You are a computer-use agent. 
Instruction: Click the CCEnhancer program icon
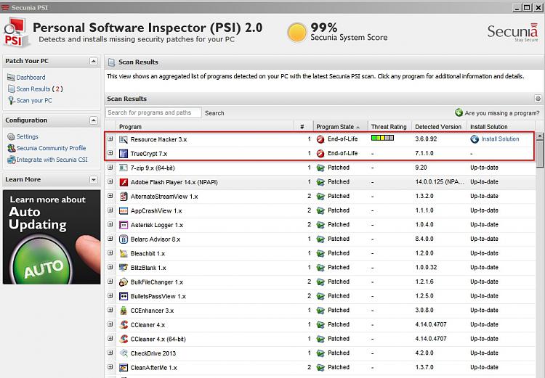click(124, 311)
